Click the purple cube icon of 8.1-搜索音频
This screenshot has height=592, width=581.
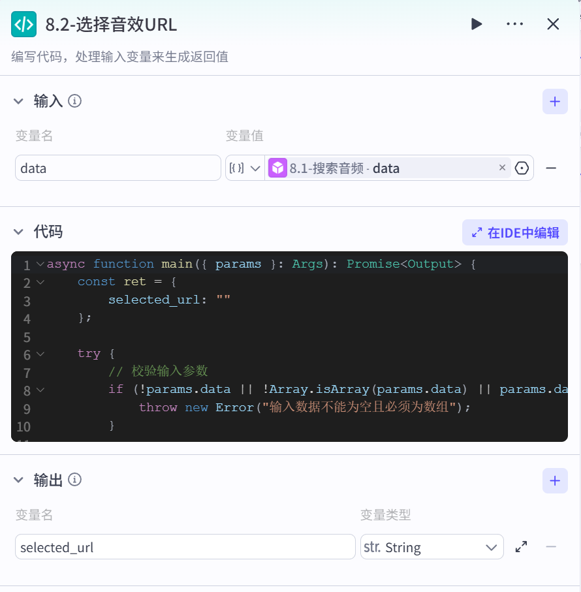pyautogui.click(x=277, y=168)
